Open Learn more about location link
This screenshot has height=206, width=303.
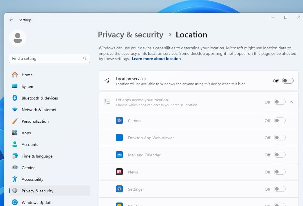coord(156,59)
